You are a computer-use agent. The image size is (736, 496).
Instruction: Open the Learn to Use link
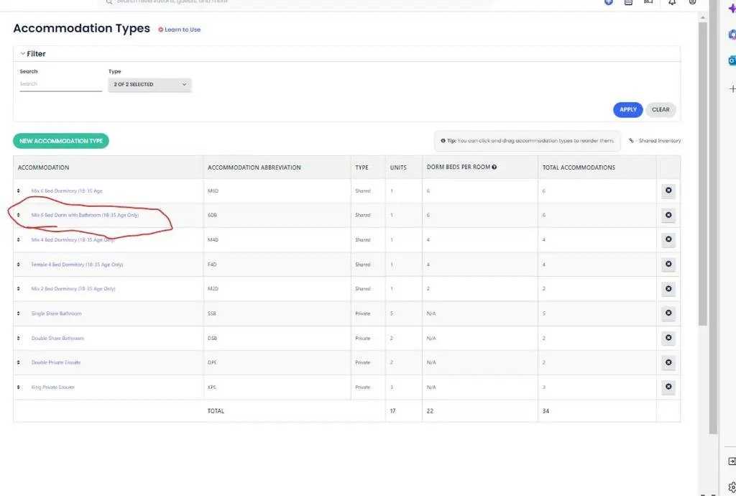[180, 29]
